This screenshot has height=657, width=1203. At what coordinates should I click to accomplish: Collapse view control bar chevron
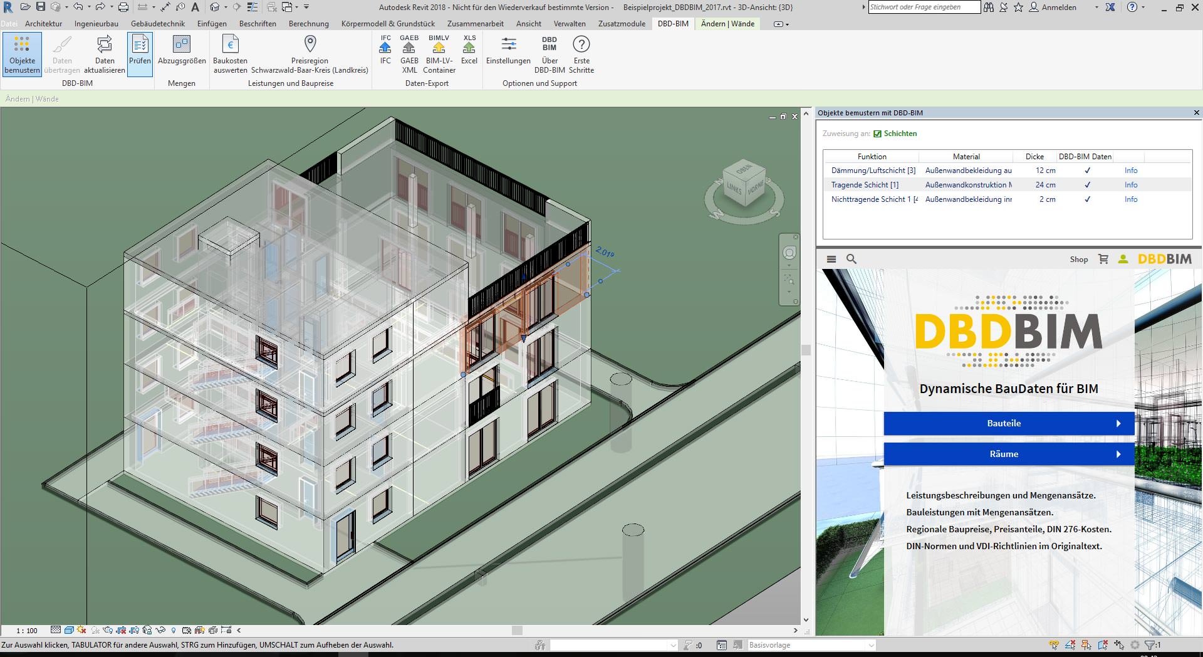point(239,630)
